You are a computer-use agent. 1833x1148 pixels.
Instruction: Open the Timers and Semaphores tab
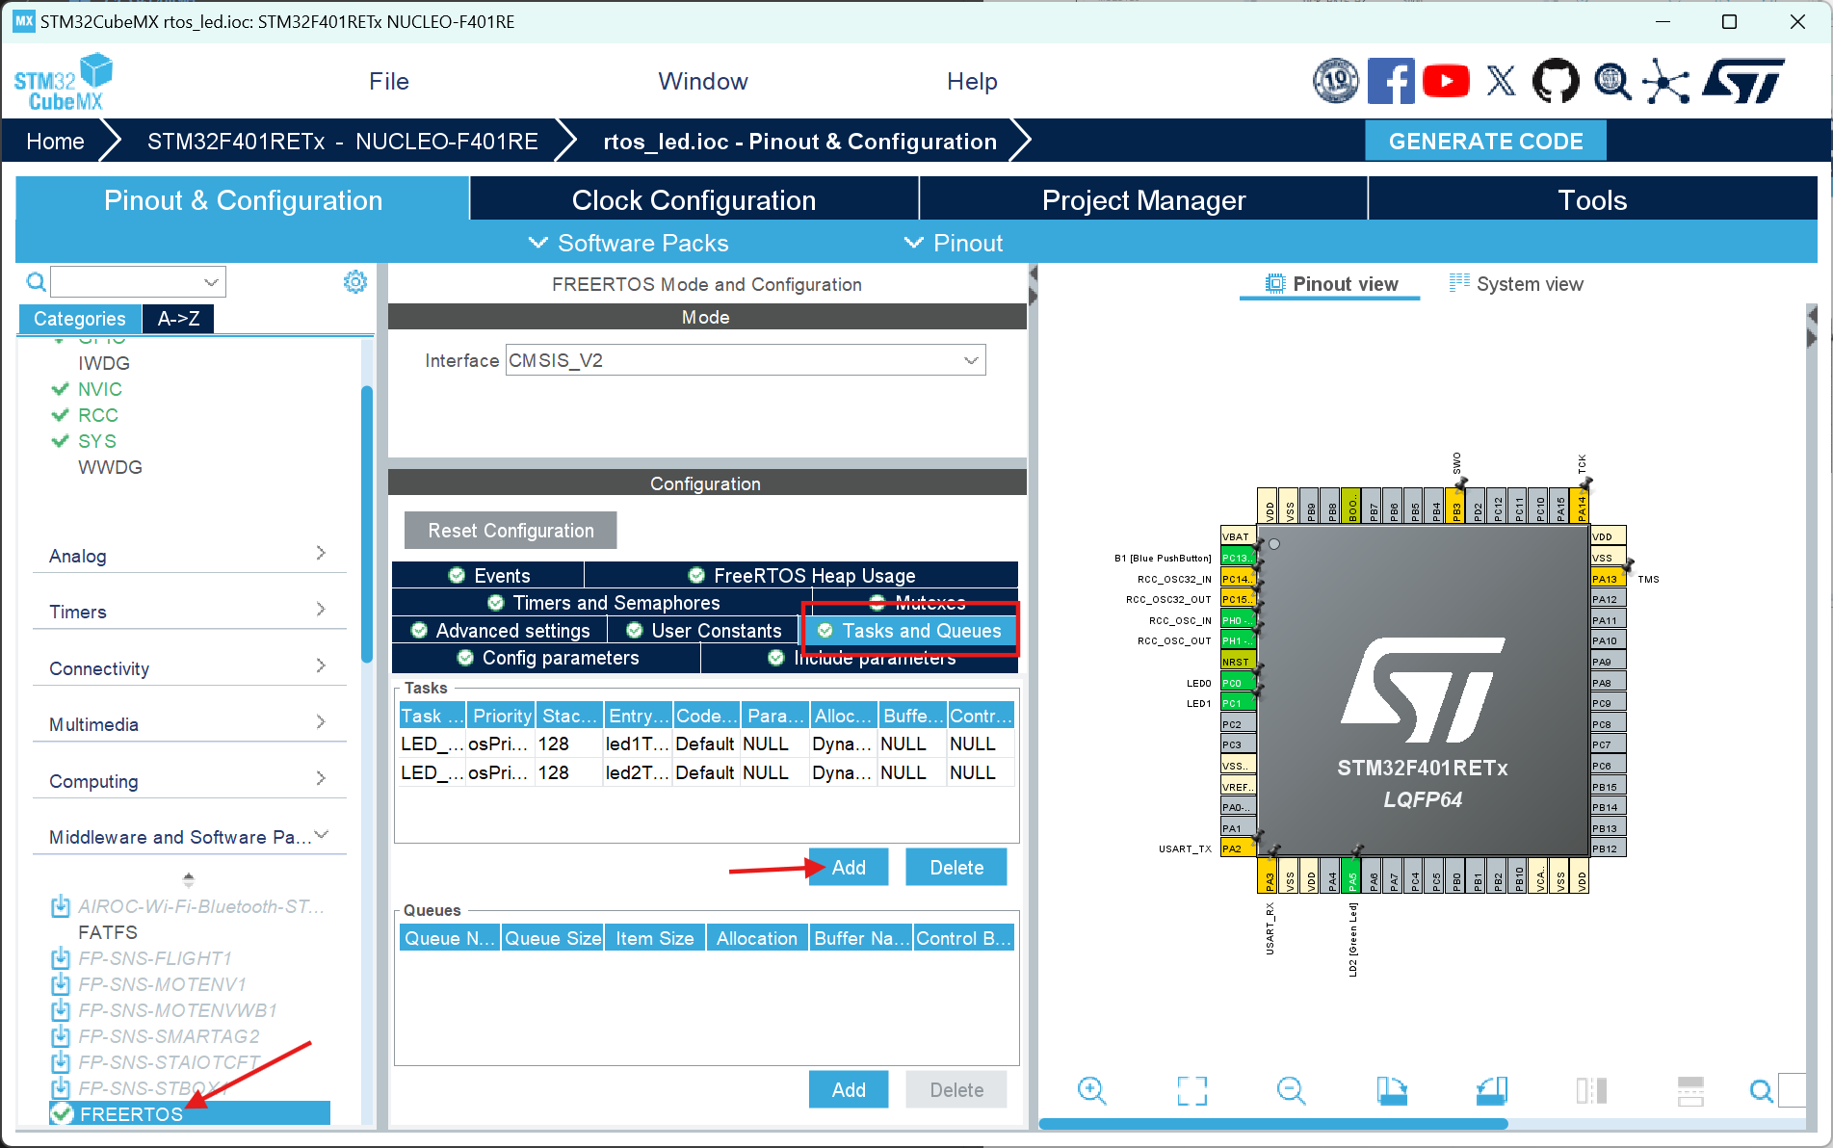coord(603,603)
